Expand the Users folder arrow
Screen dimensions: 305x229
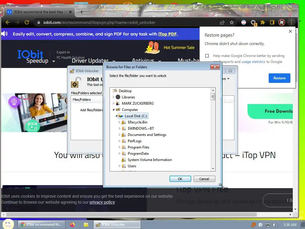click(119, 166)
